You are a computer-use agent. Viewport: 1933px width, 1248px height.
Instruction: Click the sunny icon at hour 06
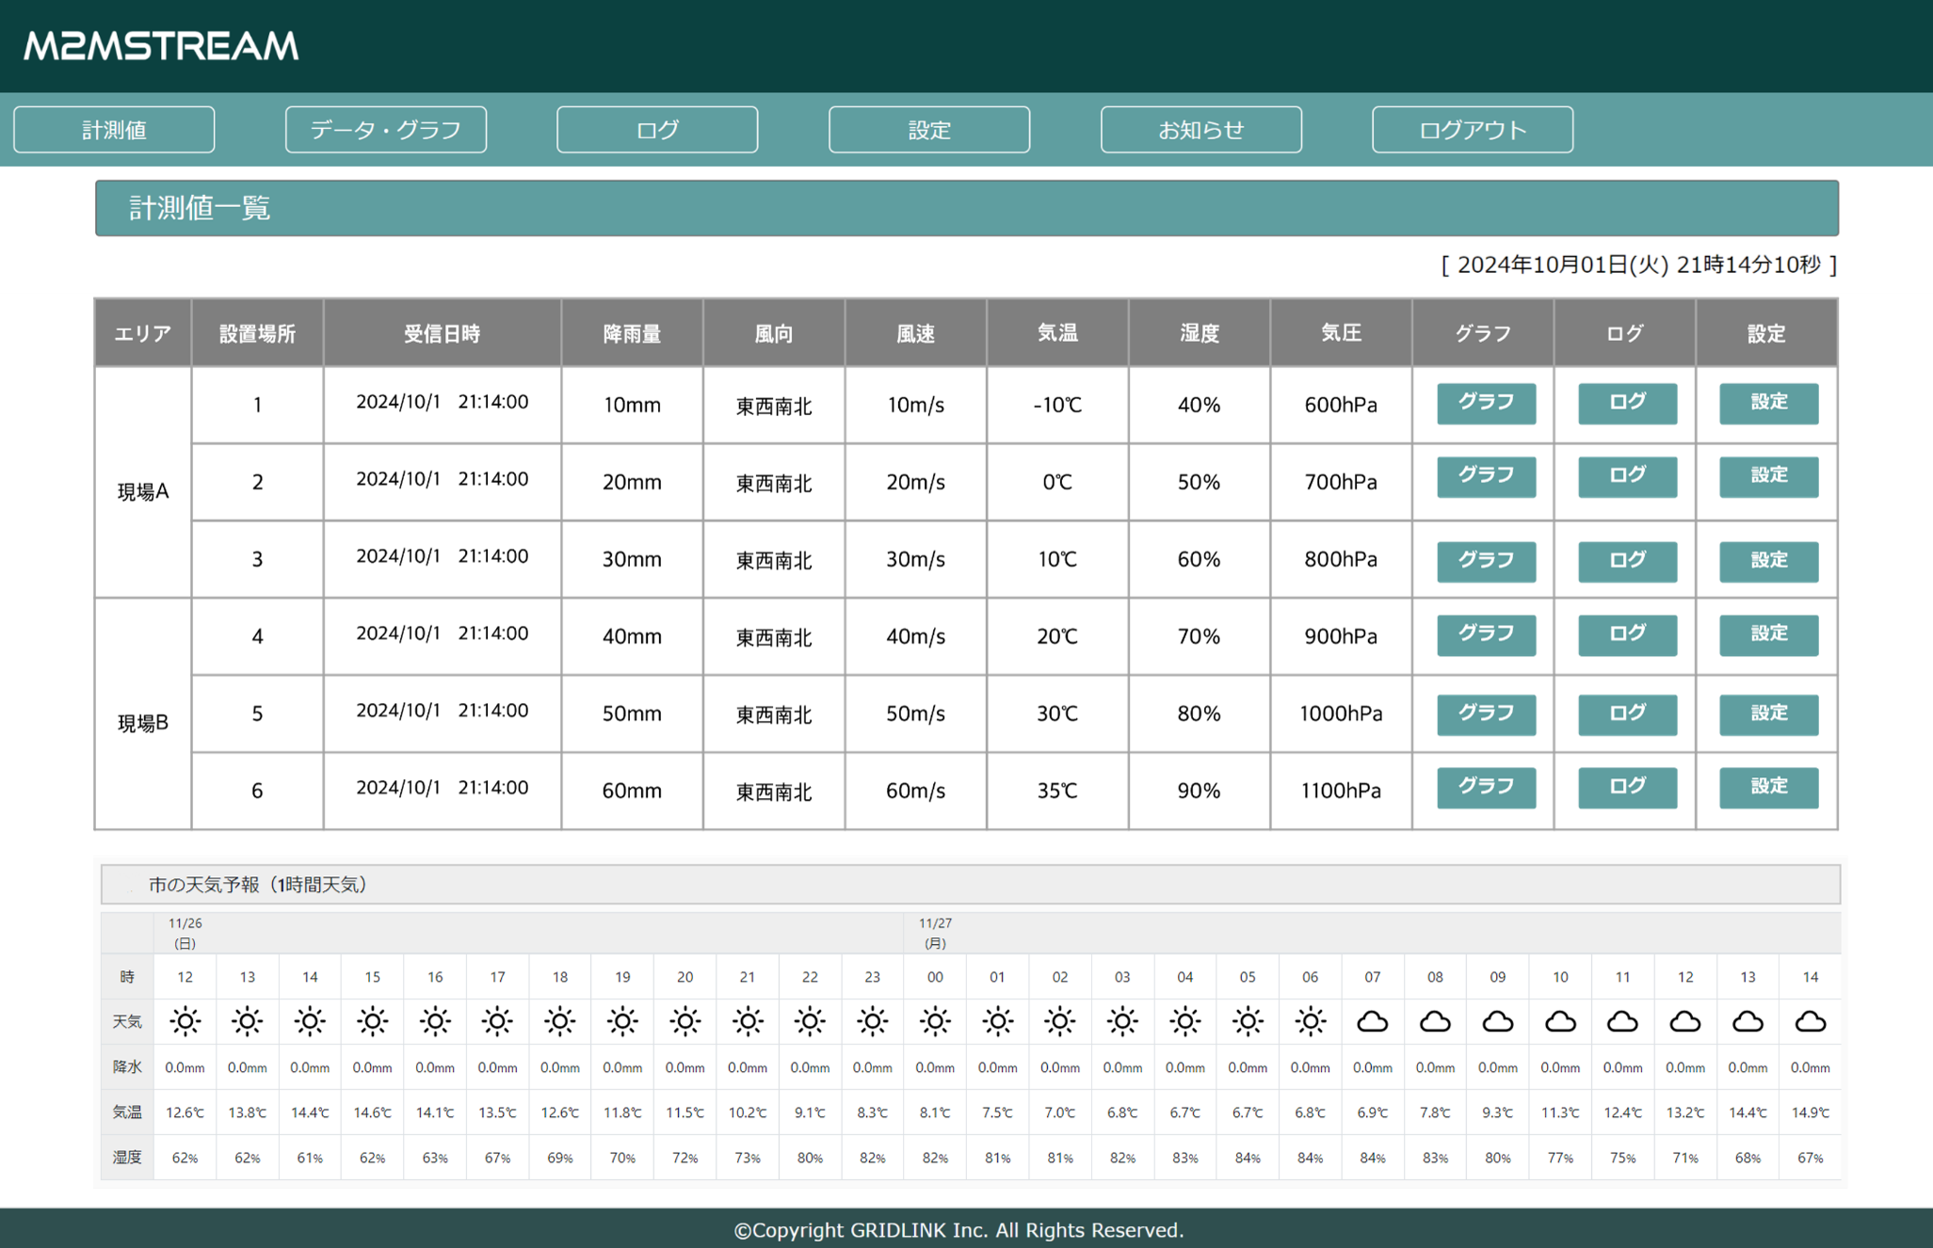[1310, 1021]
